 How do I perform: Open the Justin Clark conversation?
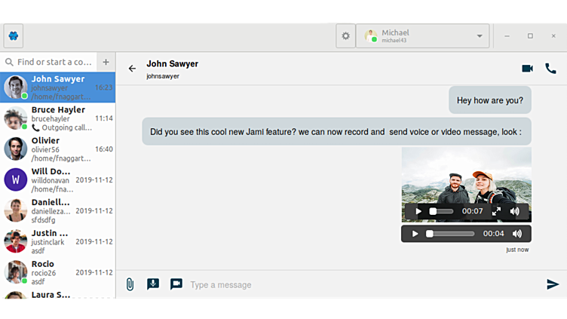[58, 241]
